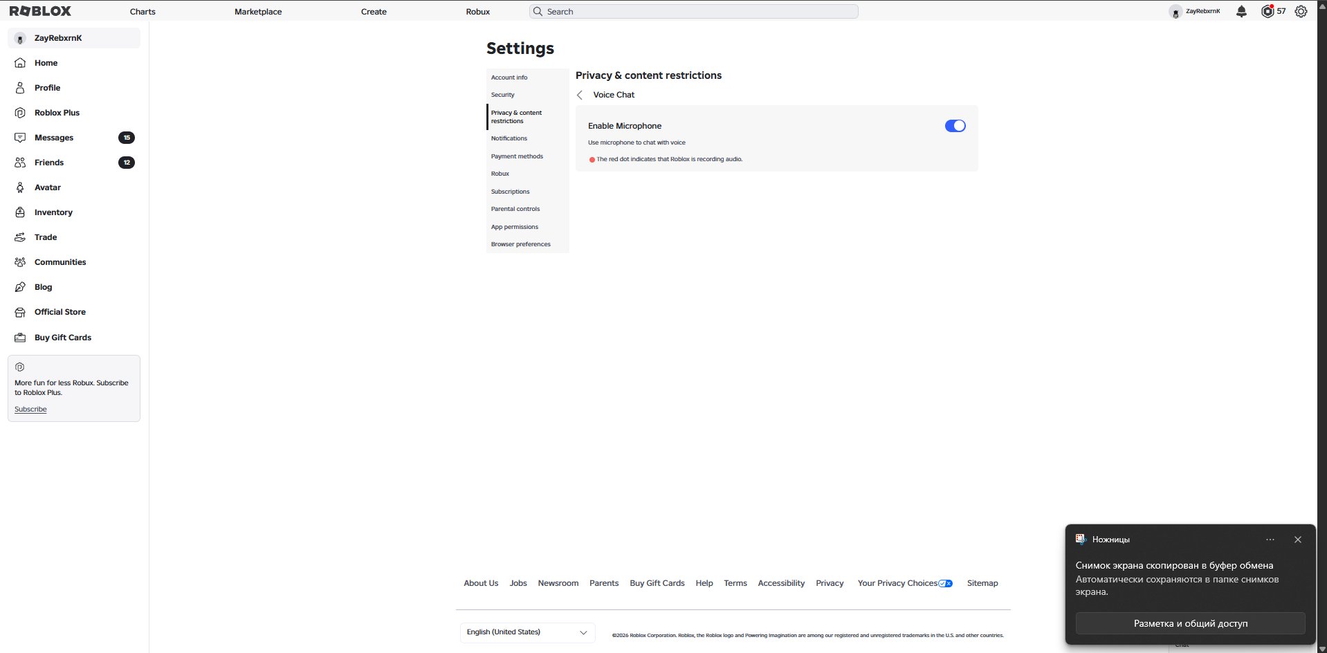
Task: Click the Subscribe link for Roblox Plus
Action: [x=30, y=410]
